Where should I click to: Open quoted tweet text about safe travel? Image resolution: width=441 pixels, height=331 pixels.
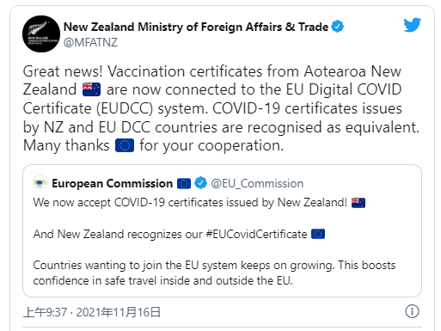click(214, 273)
